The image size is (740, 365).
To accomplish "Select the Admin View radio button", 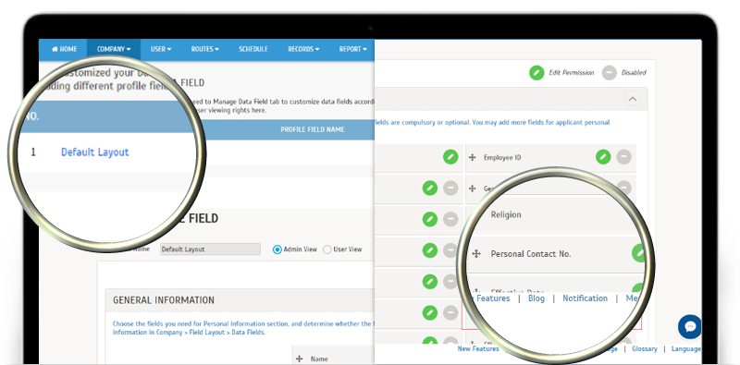I will pos(277,249).
